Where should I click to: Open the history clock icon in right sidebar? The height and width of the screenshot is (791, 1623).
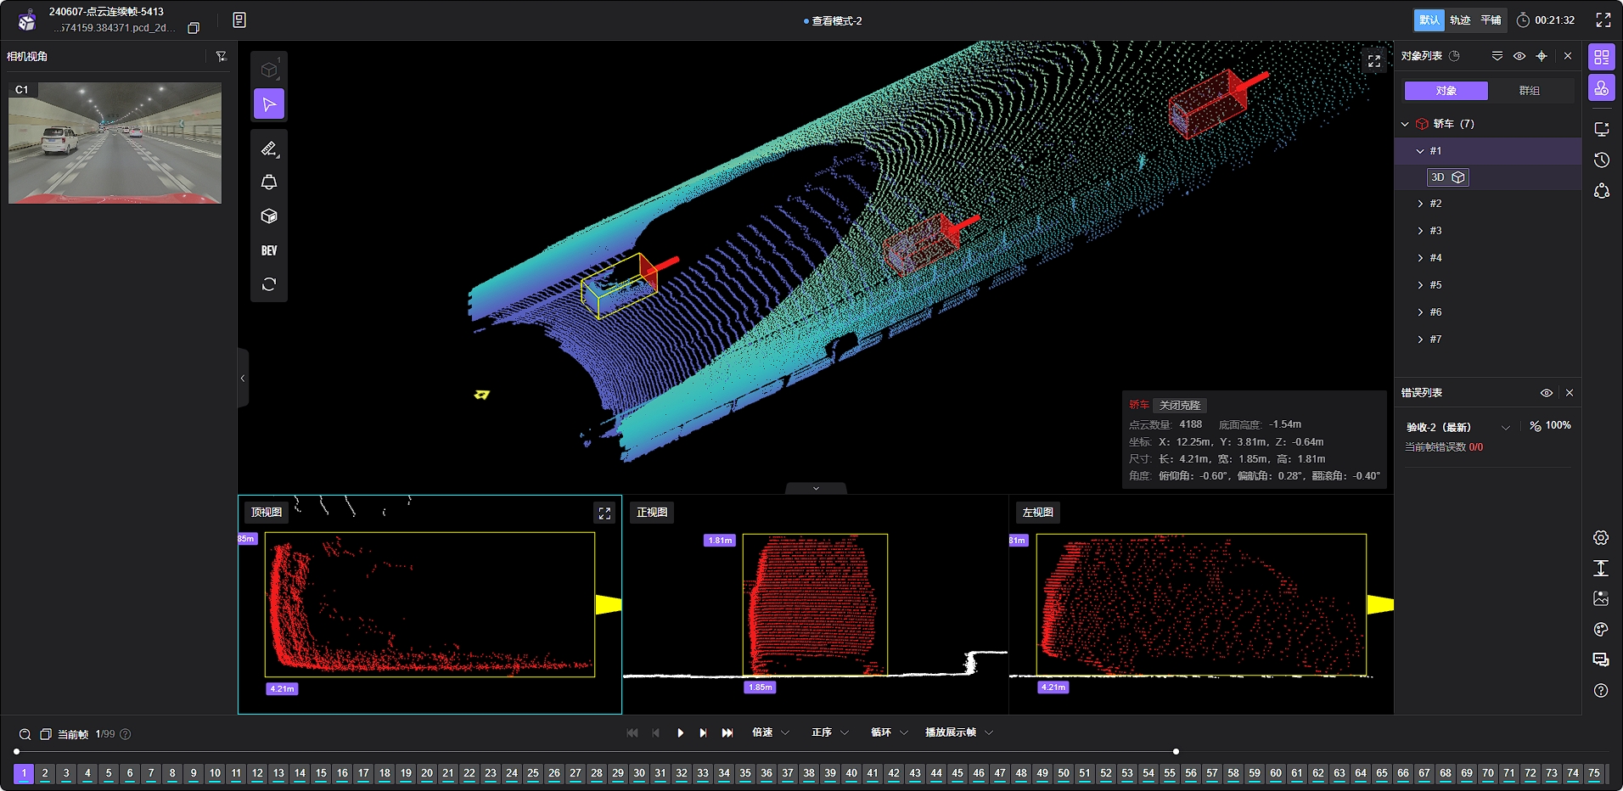coord(1602,160)
